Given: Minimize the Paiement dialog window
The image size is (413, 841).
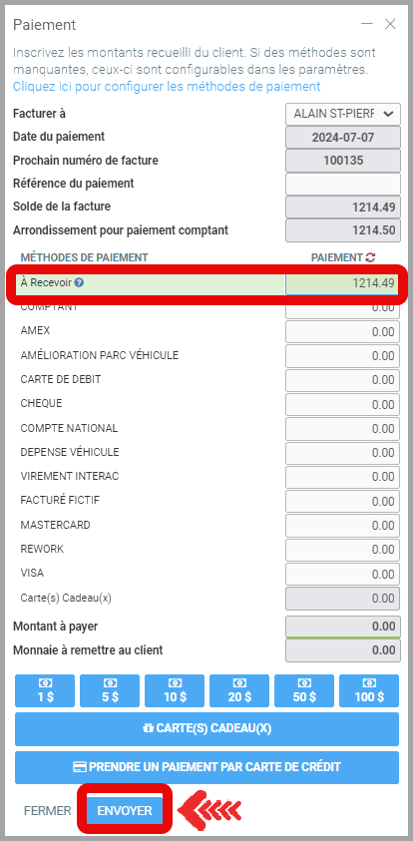Looking at the screenshot, I should (x=367, y=24).
